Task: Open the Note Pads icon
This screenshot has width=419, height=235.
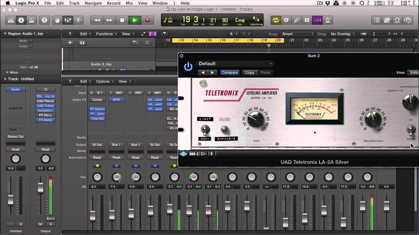Action: pos(387,20)
